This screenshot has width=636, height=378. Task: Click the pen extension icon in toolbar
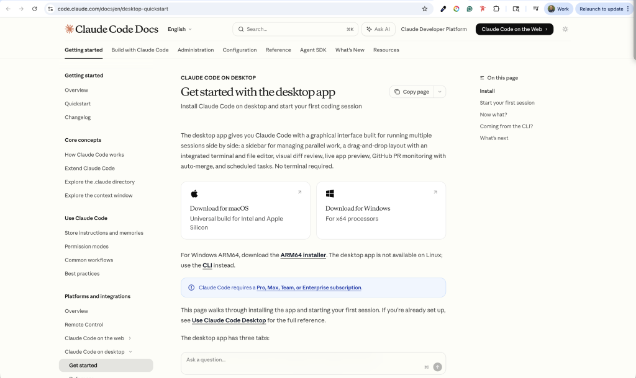(x=443, y=9)
